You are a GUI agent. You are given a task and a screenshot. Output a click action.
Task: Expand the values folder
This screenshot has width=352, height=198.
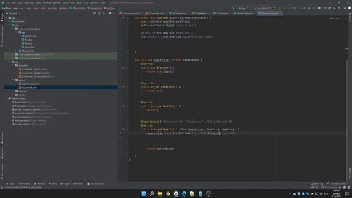point(13,95)
